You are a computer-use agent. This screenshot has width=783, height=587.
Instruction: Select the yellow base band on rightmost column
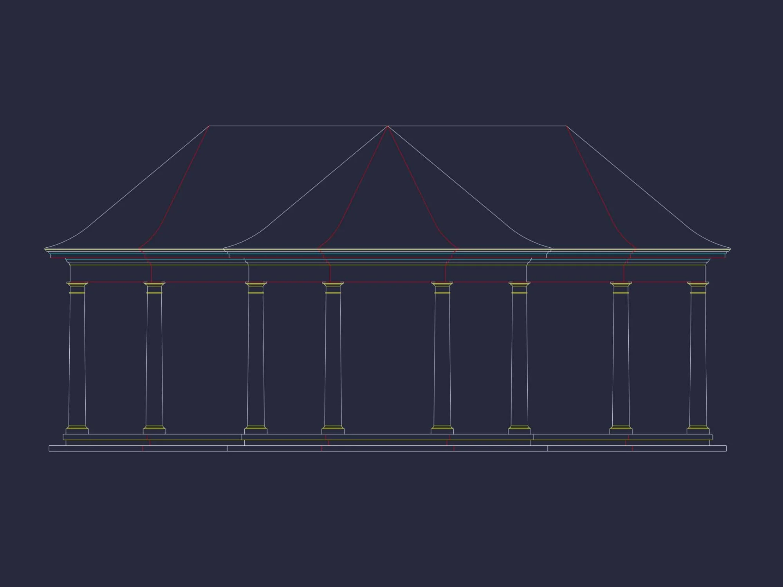[698, 427]
